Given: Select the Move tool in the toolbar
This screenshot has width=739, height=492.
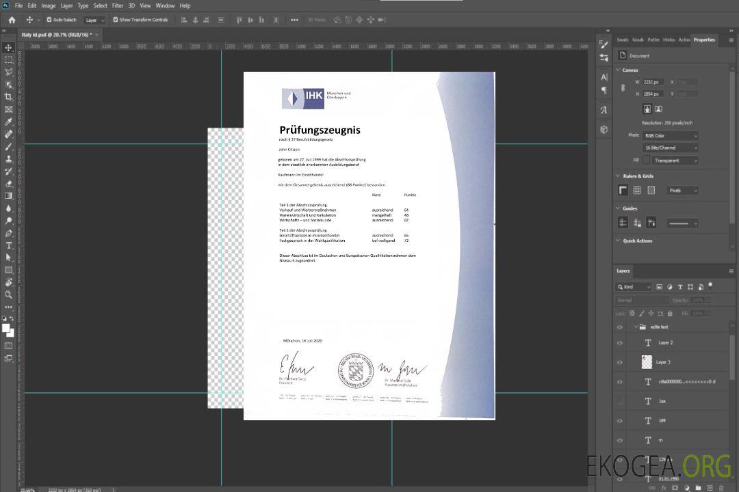Looking at the screenshot, I should coord(8,48).
